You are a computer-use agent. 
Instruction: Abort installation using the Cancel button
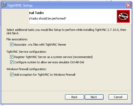tap(118, 97)
